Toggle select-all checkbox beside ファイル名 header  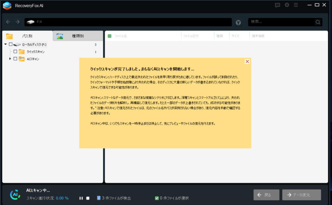(110, 36)
